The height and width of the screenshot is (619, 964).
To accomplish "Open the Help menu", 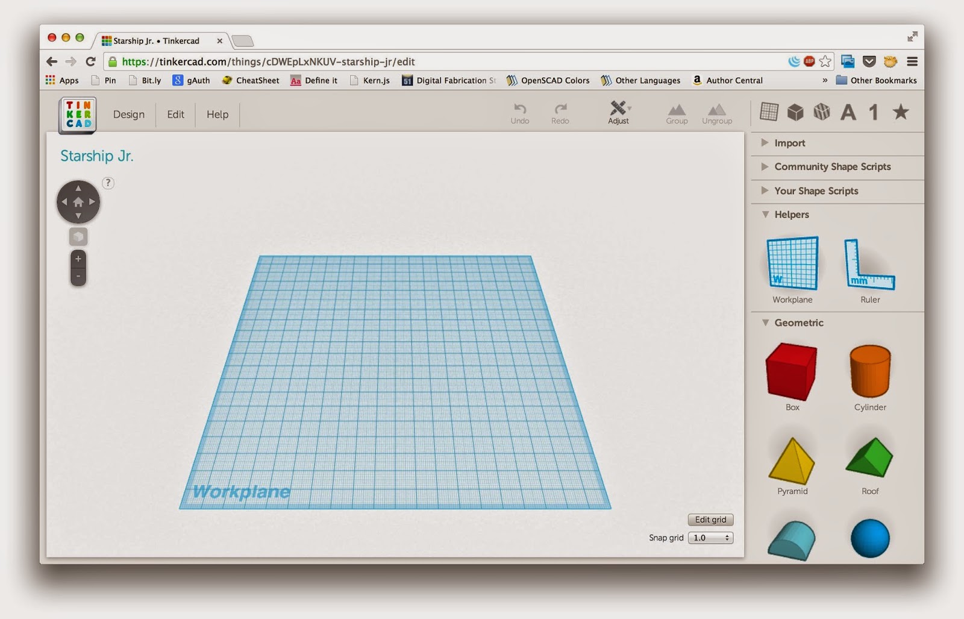I will (218, 115).
